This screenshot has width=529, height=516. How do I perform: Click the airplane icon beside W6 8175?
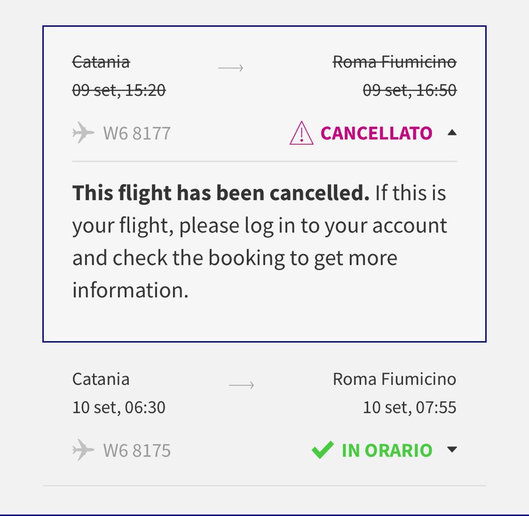point(83,450)
